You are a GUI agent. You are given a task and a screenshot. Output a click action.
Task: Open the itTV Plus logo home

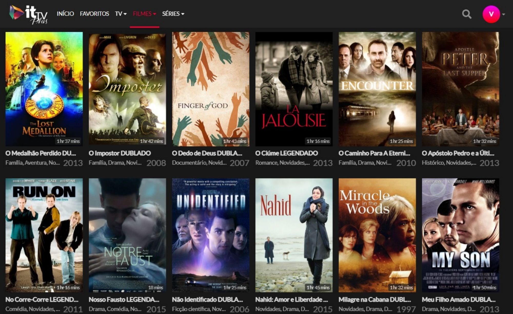28,14
